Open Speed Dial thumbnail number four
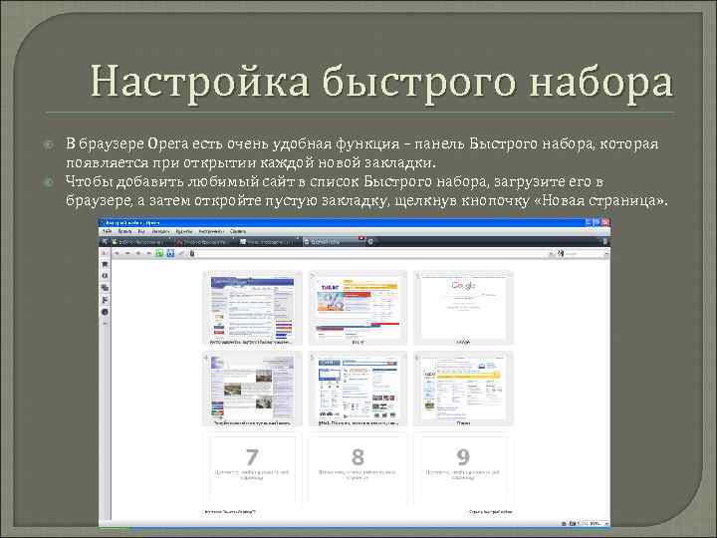This screenshot has height=538, width=717. point(252,389)
